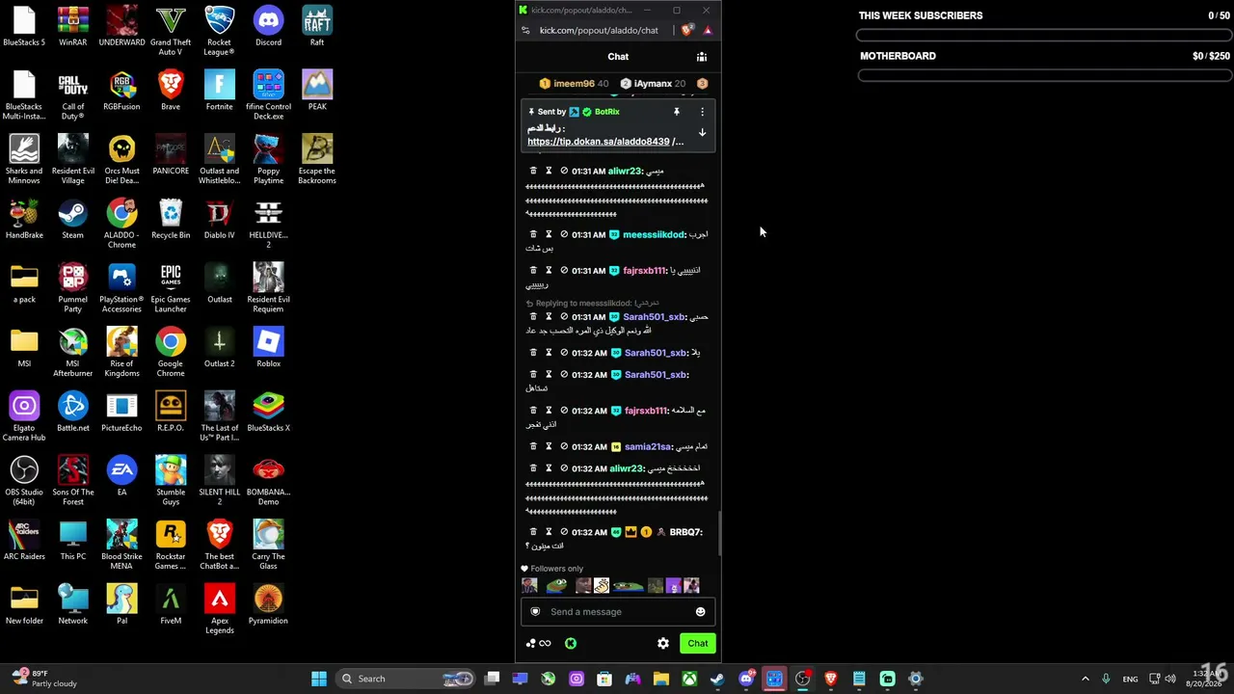The height and width of the screenshot is (694, 1234).
Task: Open the chat viewer list icon
Action: click(x=702, y=57)
